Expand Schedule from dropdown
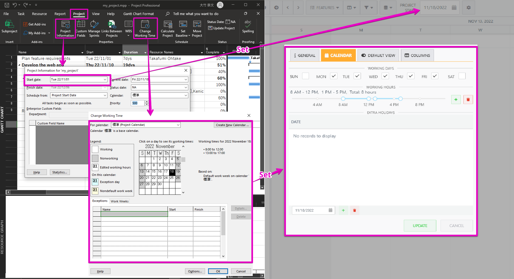The image size is (514, 279). tap(105, 95)
